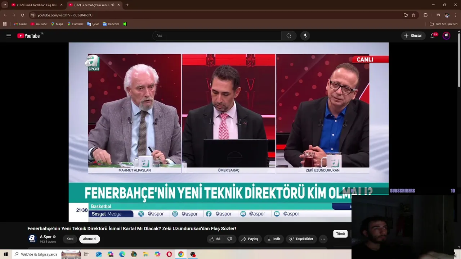Open the Windows Start menu
This screenshot has height=259, width=461.
coord(5,254)
